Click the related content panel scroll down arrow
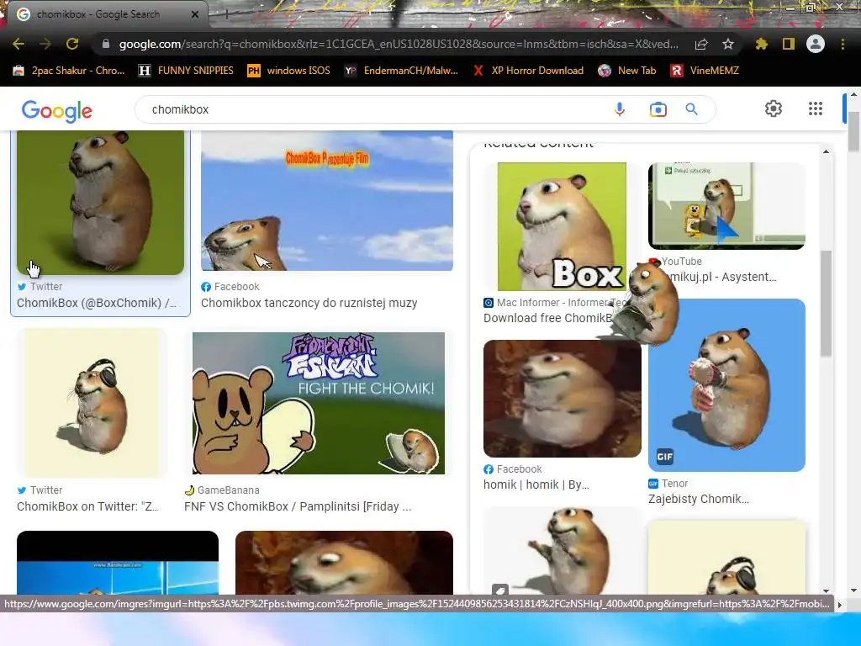 (x=826, y=591)
